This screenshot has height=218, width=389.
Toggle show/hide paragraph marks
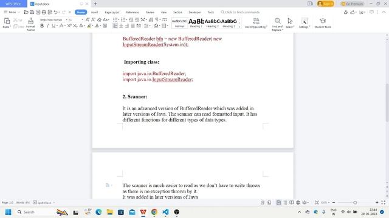click(157, 20)
